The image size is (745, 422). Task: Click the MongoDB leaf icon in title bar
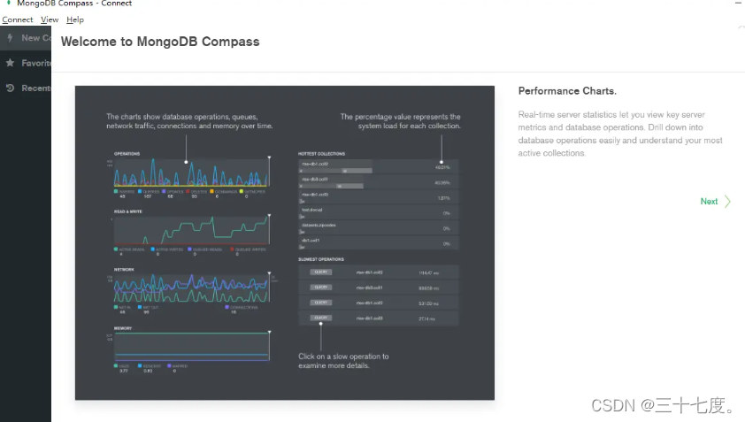[x=8, y=4]
